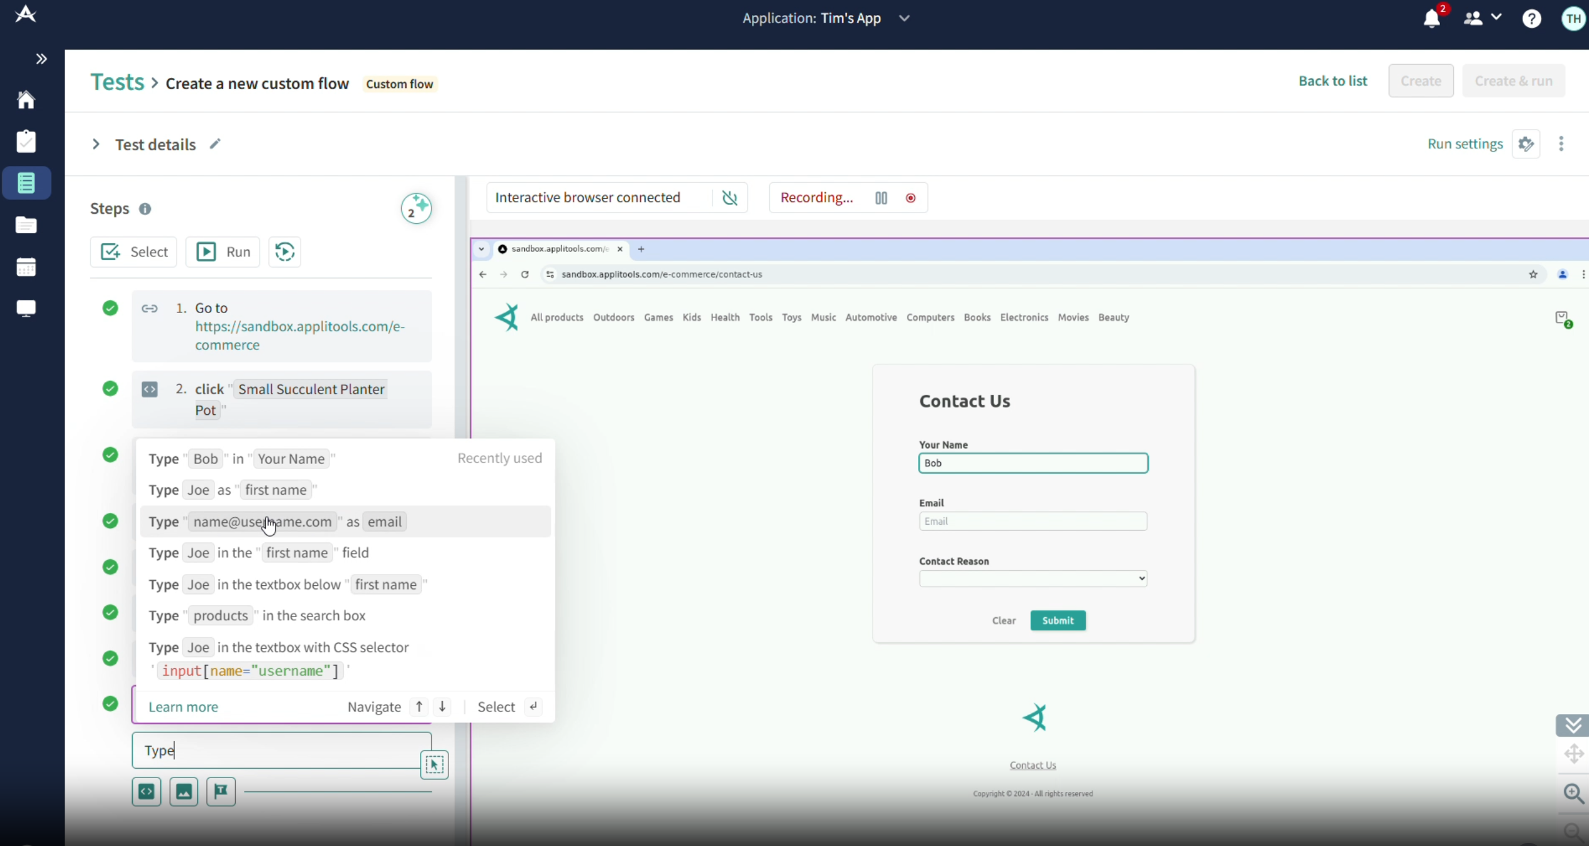Pause the recording
The width and height of the screenshot is (1589, 846).
[x=881, y=198]
